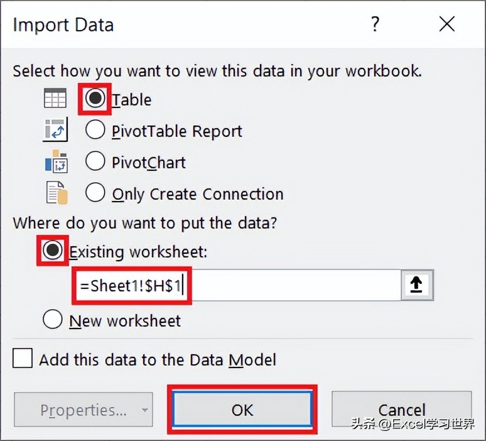The width and height of the screenshot is (486, 441).
Task: Click the Properties... button
Action: click(84, 410)
